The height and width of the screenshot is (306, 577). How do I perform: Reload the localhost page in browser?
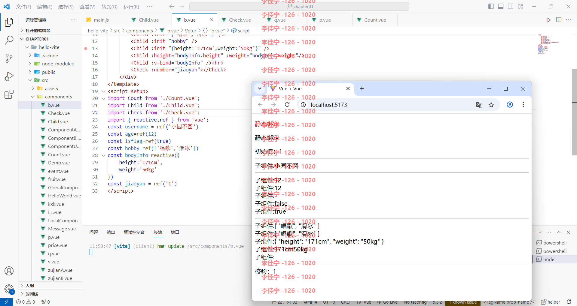(287, 105)
